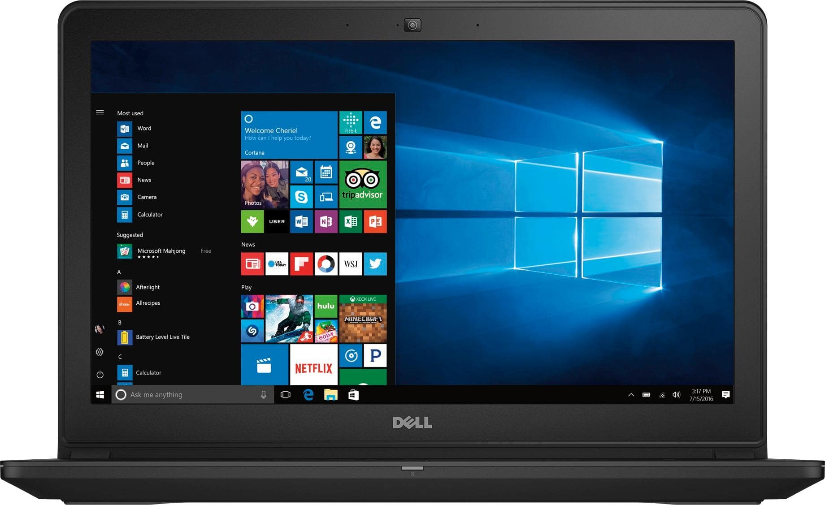This screenshot has height=505, width=825.
Task: Open the Store from the taskbar
Action: point(353,395)
